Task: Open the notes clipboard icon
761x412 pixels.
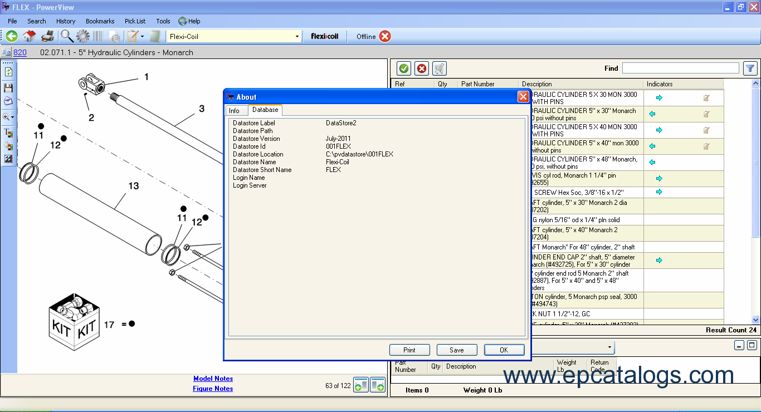Action: point(133,36)
